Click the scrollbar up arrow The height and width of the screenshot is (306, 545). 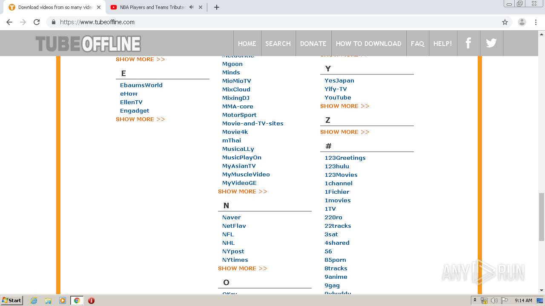[542, 34]
